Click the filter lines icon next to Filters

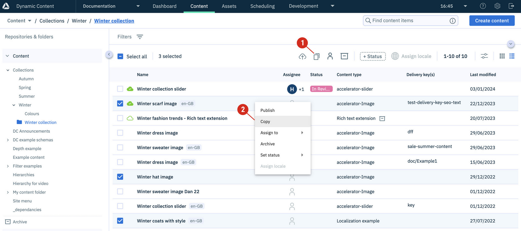[140, 37]
